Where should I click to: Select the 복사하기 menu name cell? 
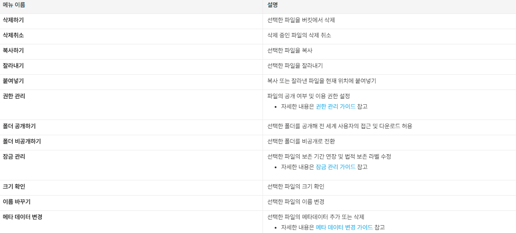131,51
